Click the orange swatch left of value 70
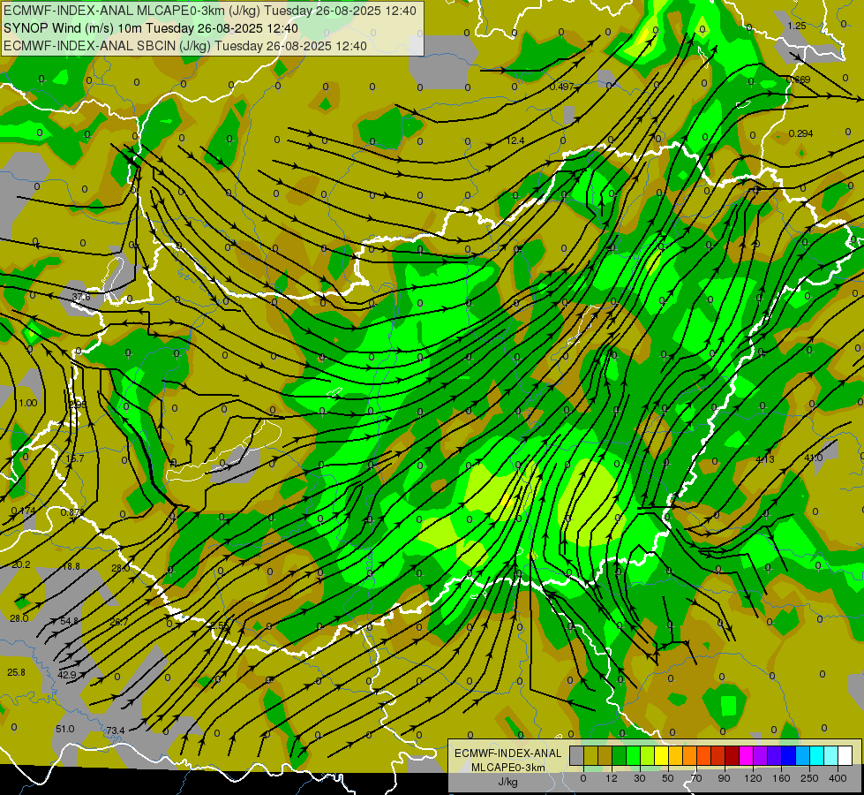 (x=690, y=755)
